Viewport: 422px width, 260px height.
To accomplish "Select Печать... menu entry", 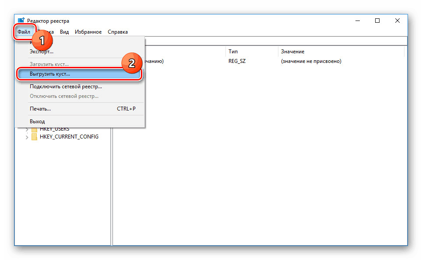I will coord(81,109).
